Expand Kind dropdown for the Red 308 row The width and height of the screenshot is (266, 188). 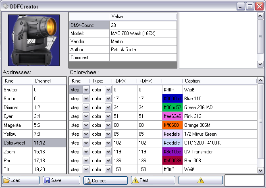tap(86, 161)
